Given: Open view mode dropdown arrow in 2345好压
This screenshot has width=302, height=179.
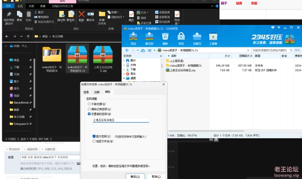Looking at the screenshot, I should 154,50.
